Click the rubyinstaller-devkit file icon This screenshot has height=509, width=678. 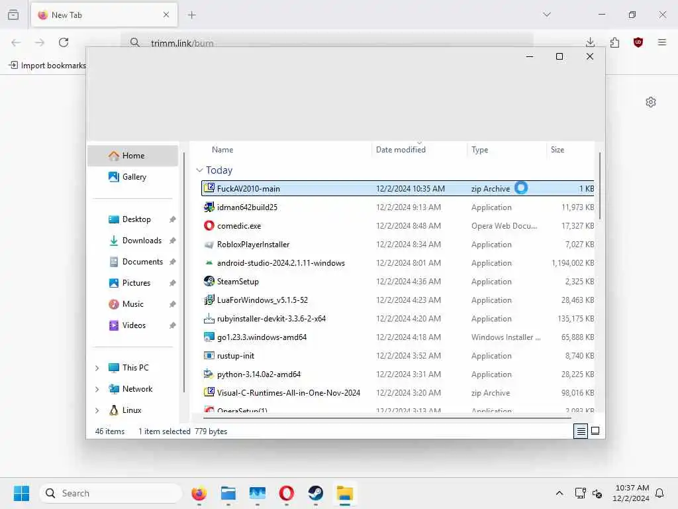coord(209,319)
